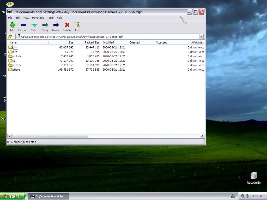Screen dimensions: 267x200
Task: Click the 7z icon in the title bar
Action: coord(9,12)
